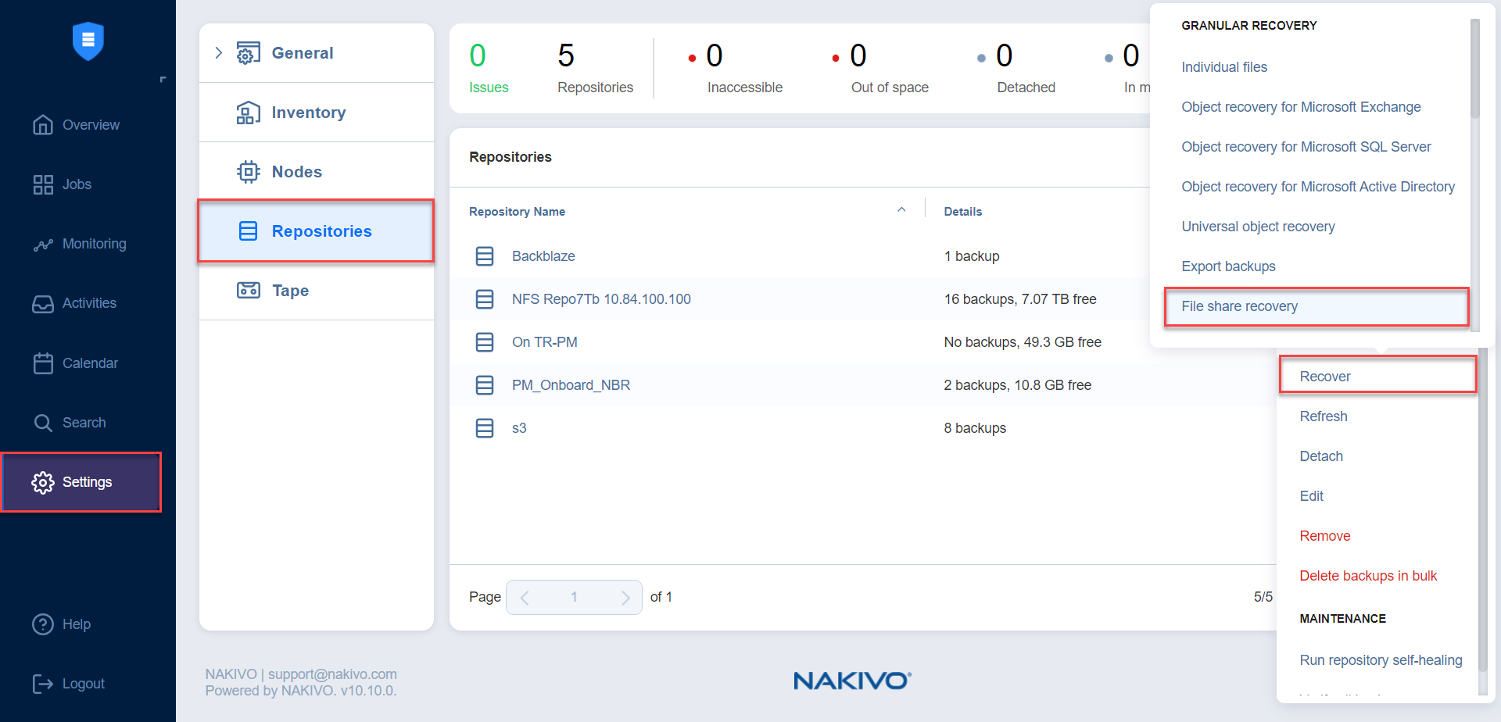
Task: Expand the General settings section chevron
Action: 219,53
